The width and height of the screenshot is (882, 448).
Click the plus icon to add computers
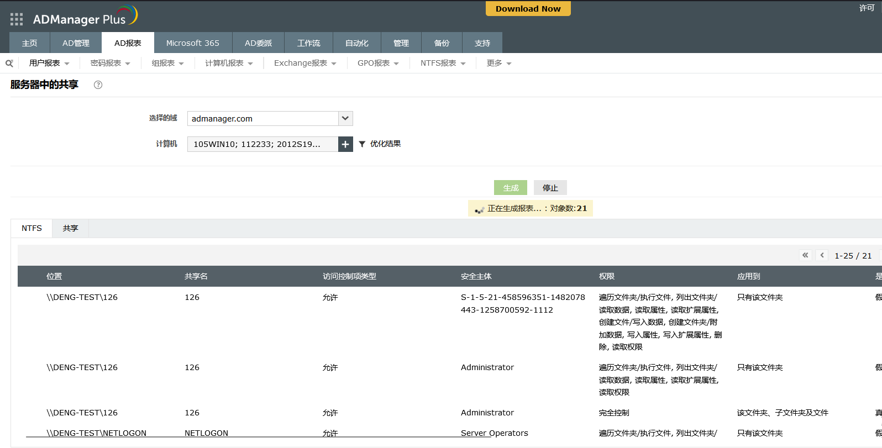(345, 144)
